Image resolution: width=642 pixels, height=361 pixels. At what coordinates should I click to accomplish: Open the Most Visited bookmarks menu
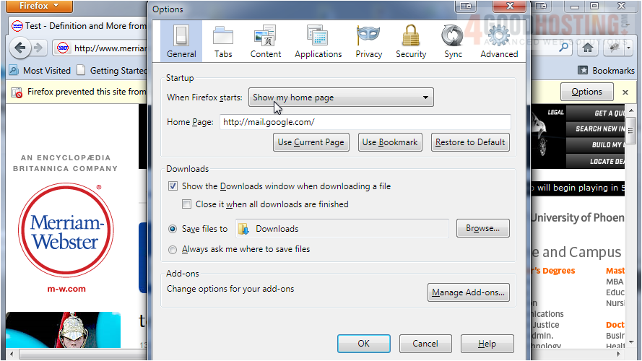tap(40, 71)
